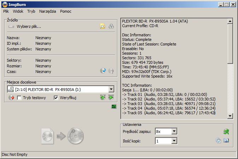The width and height of the screenshot is (238, 159).
Task: Click the Track 02 line in TOC
Action: tap(169, 99)
